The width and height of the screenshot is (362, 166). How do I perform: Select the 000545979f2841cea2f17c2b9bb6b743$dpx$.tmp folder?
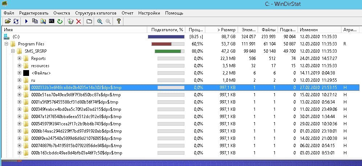click(x=76, y=124)
